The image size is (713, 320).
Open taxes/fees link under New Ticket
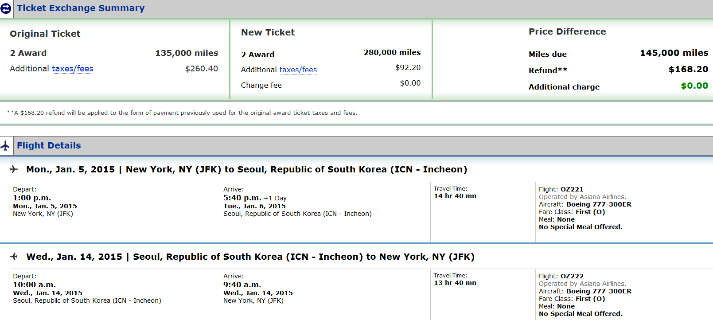click(298, 70)
